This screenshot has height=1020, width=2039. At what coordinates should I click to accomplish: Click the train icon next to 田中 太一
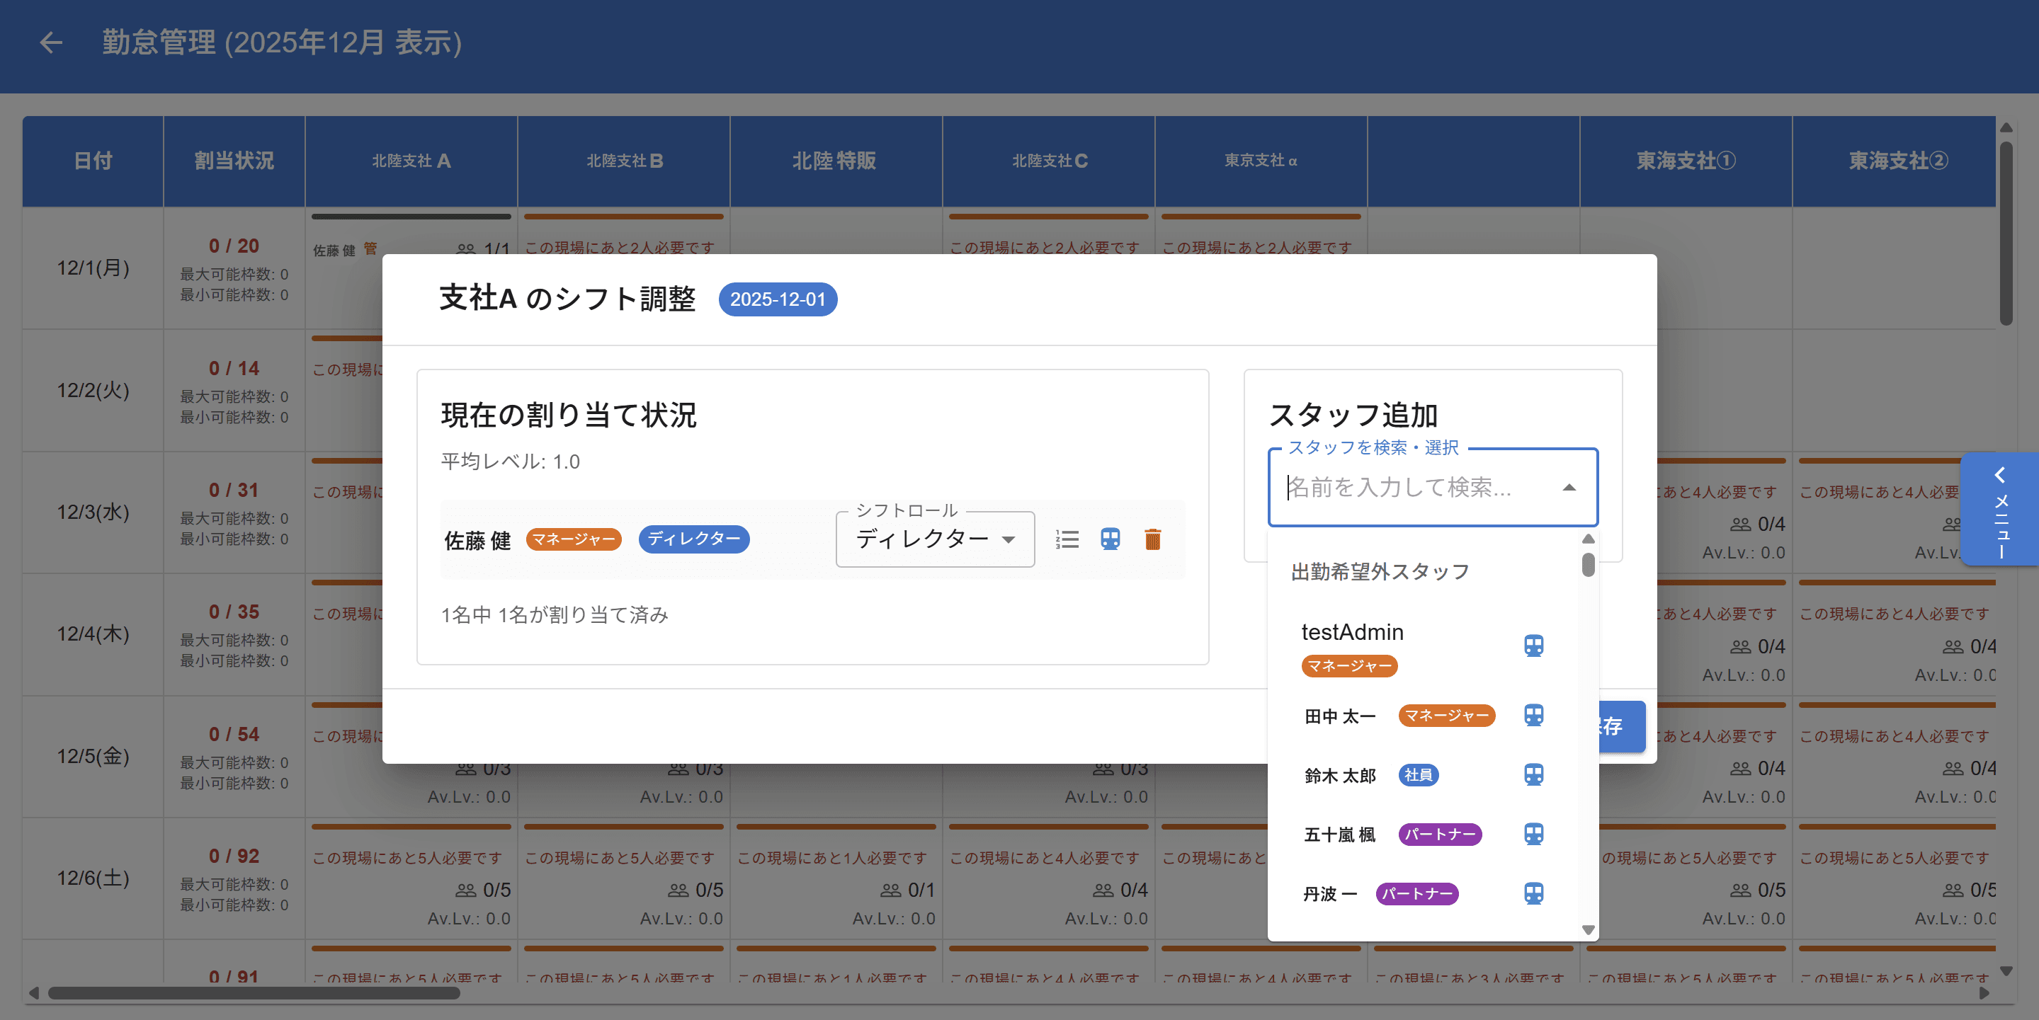coord(1534,716)
